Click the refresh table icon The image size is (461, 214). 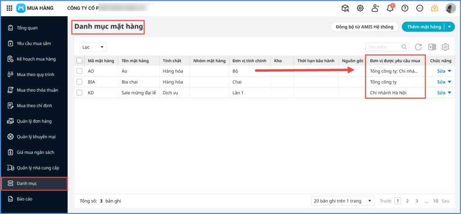[418, 47]
